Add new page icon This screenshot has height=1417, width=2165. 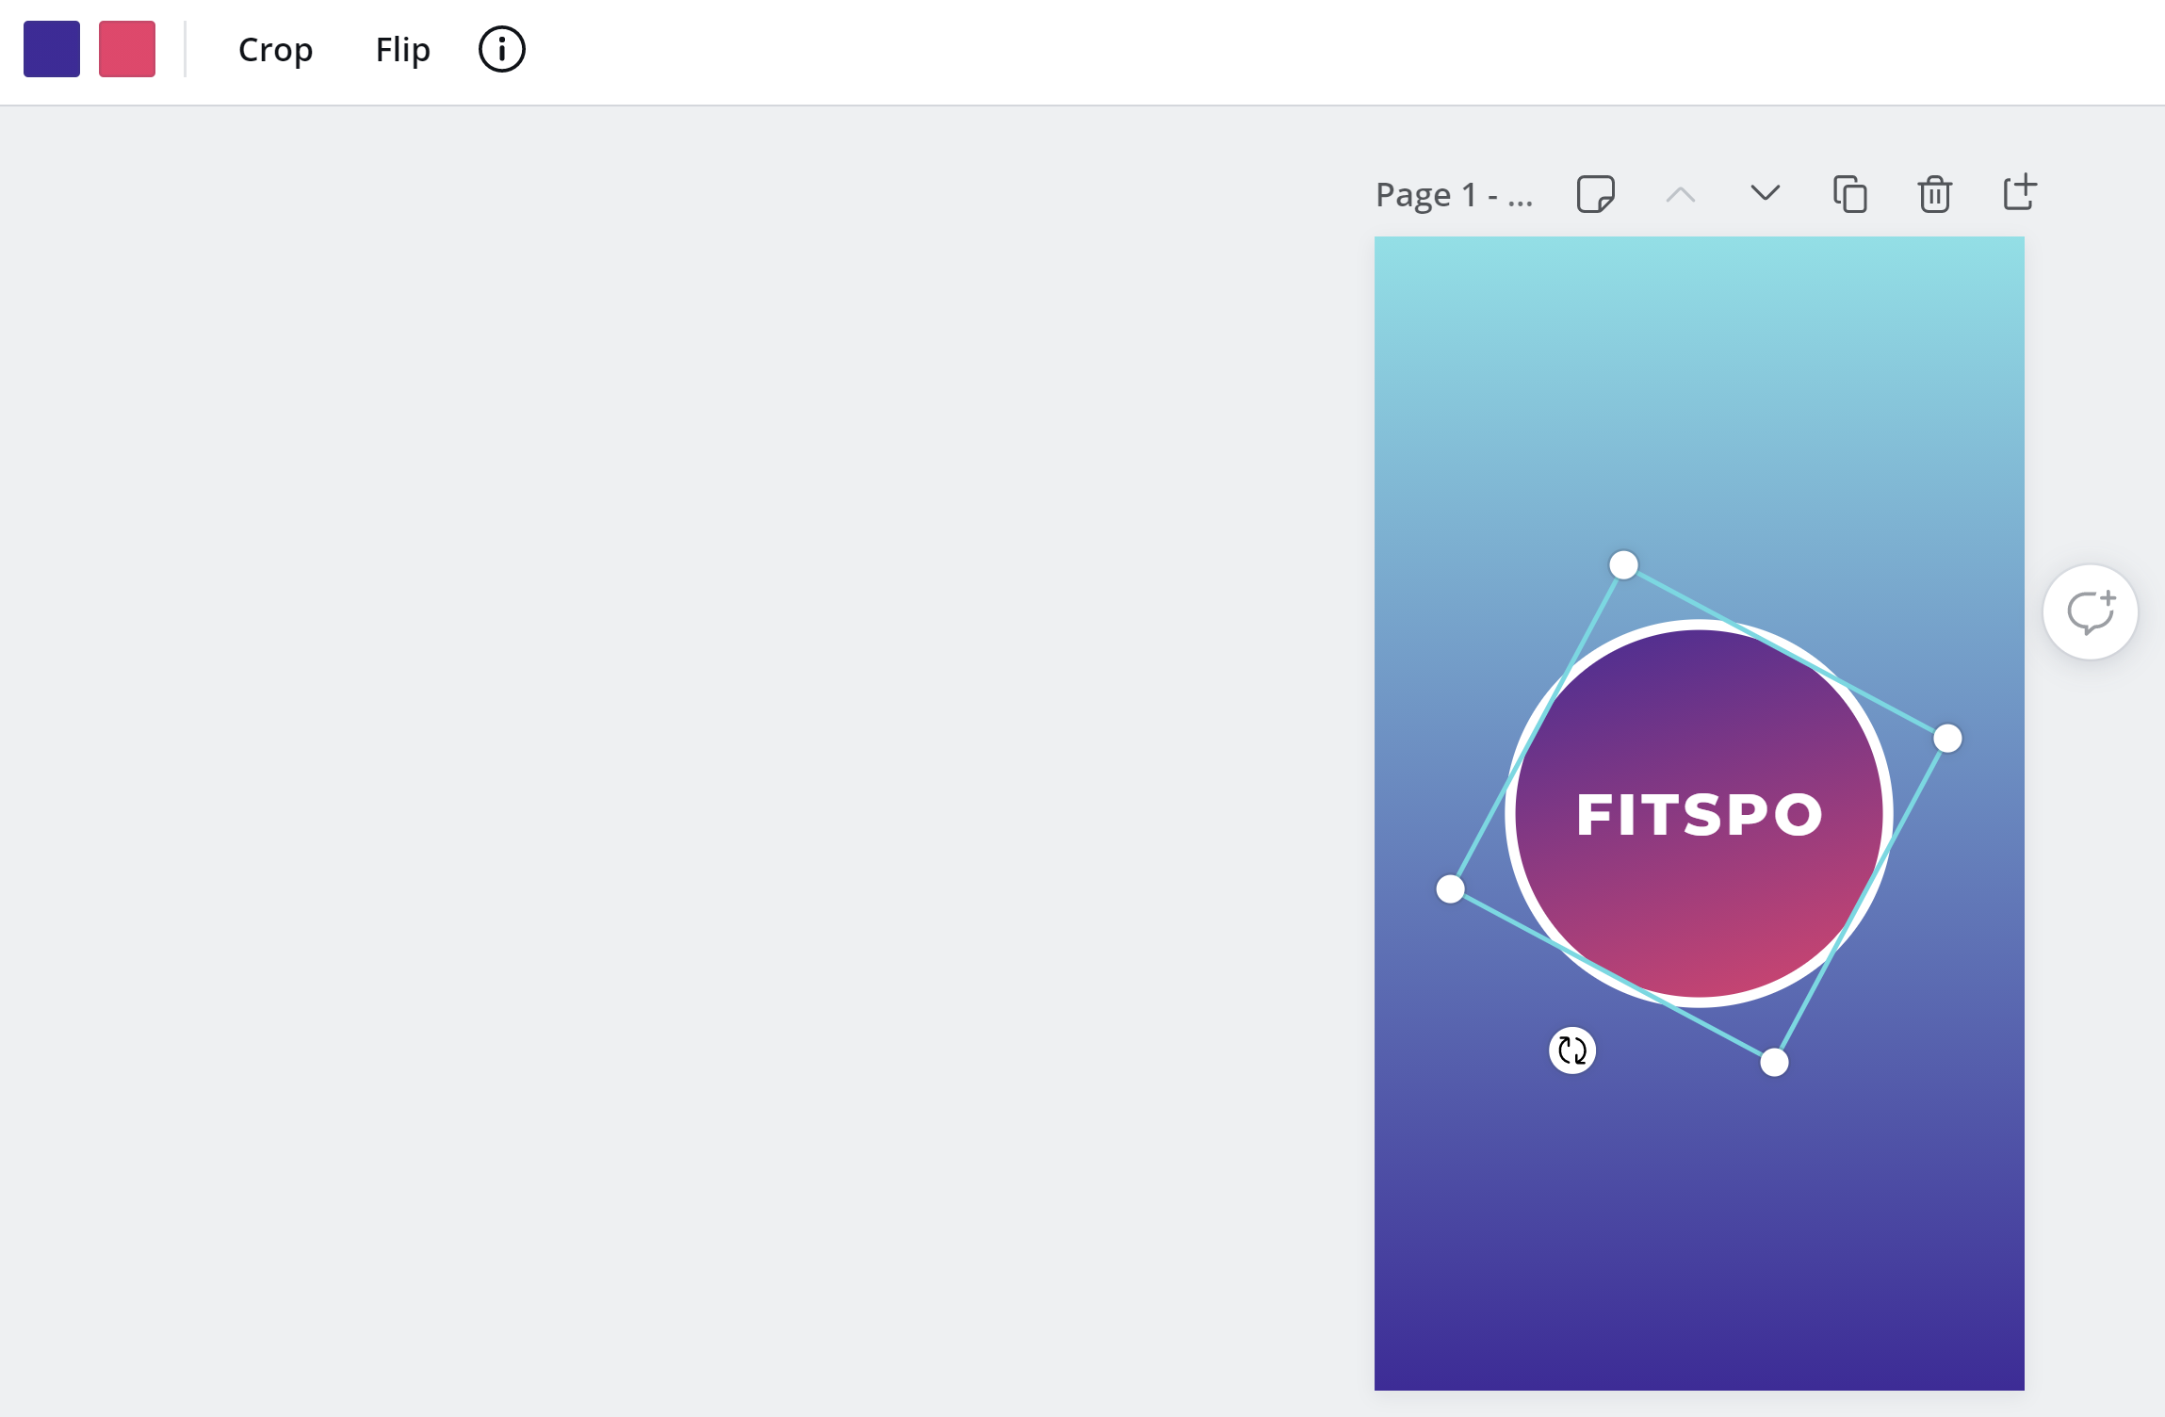[2018, 193]
